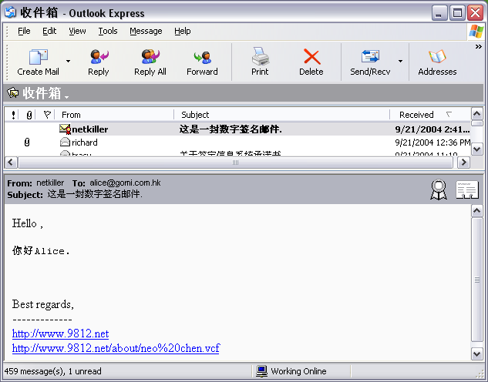Screen dimensions: 488x382
Task: Click the Outlook Express title bar icon
Action: click(10, 12)
